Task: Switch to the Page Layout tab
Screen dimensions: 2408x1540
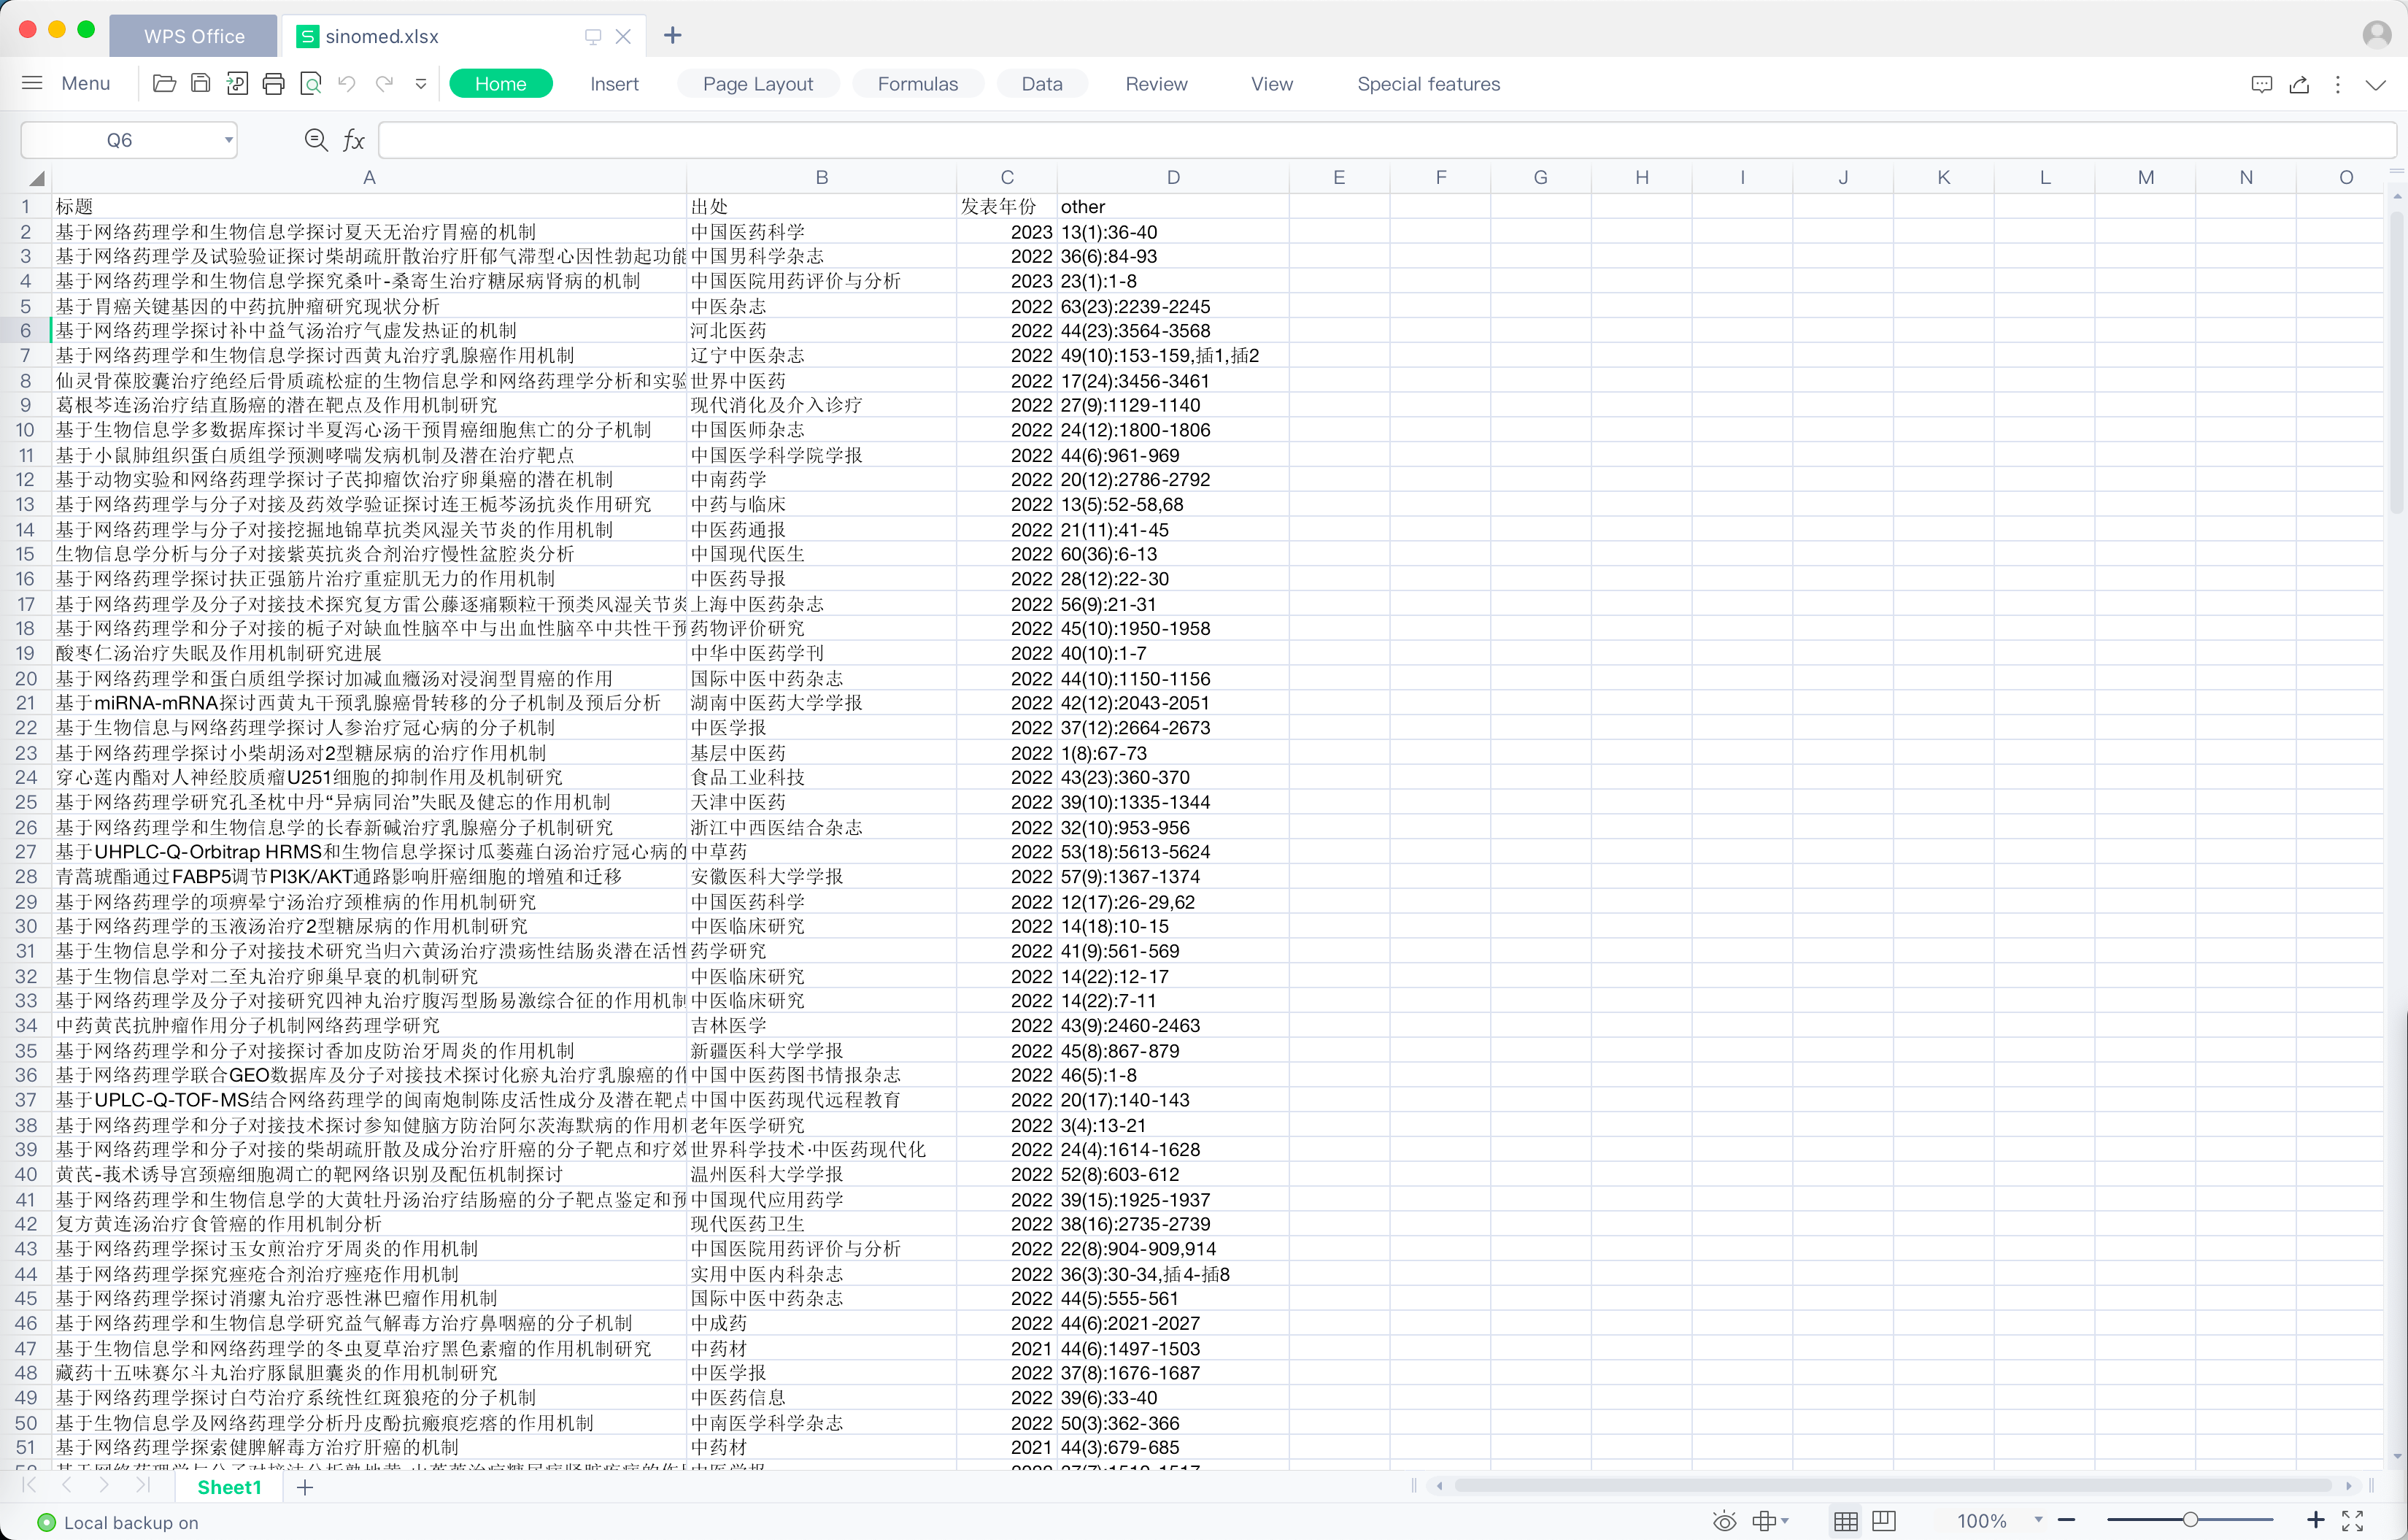Action: (757, 84)
